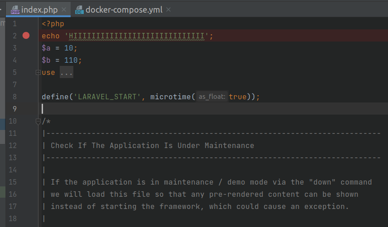Close the index.php tab

(x=64, y=9)
